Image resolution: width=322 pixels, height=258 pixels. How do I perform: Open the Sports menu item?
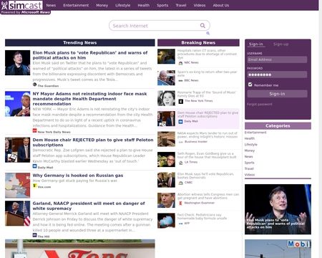tap(162, 5)
